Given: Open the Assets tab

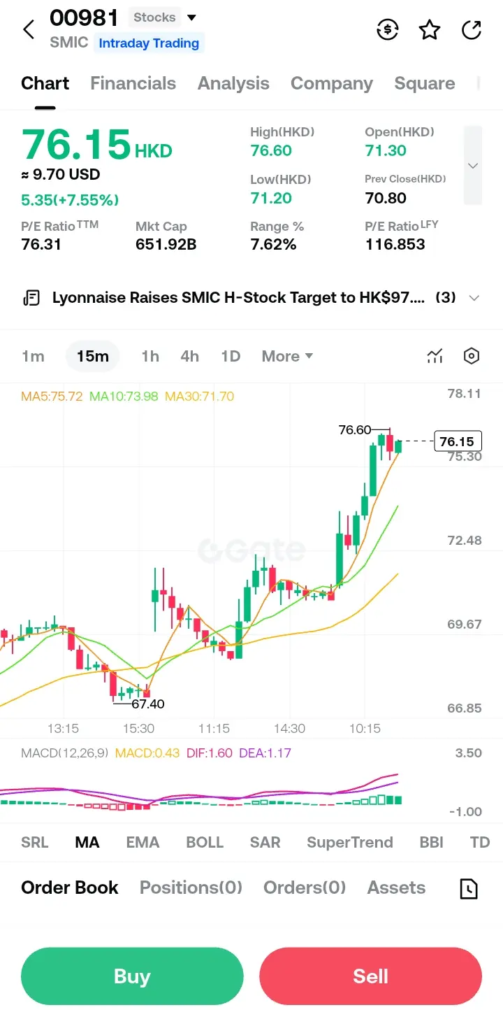Looking at the screenshot, I should click(396, 888).
